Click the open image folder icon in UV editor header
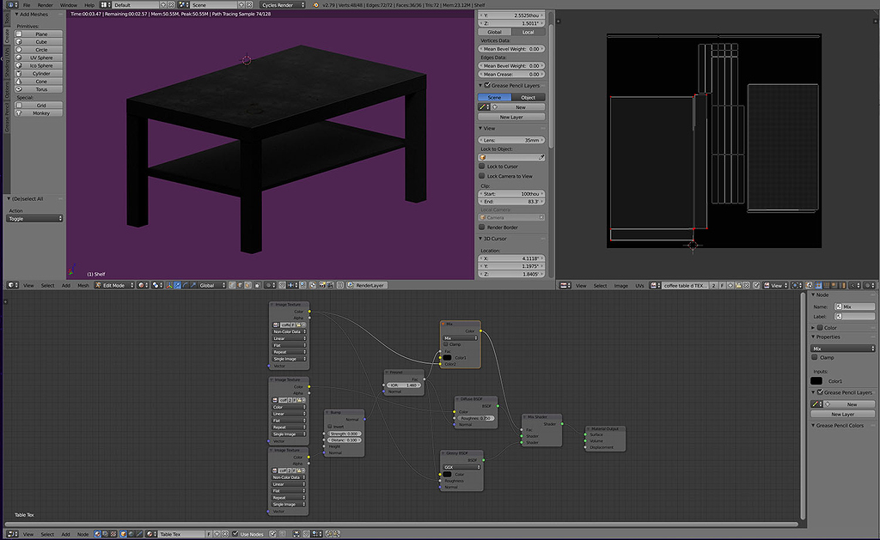The width and height of the screenshot is (880, 540). click(x=737, y=285)
